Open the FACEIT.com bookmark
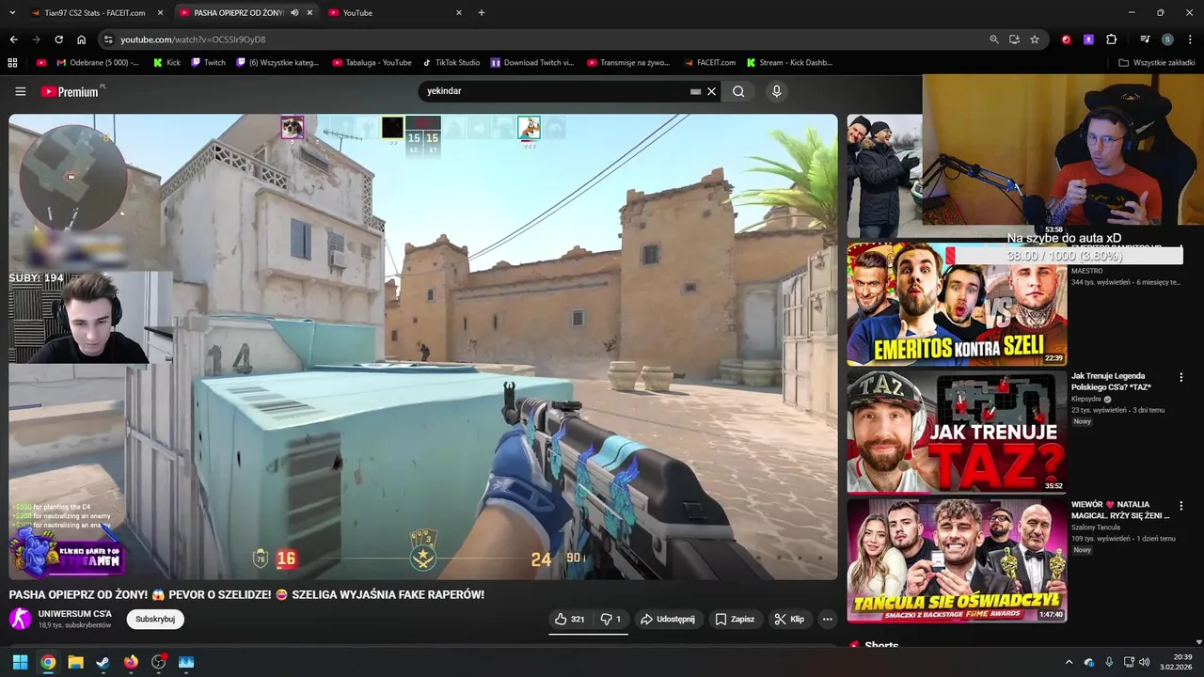The image size is (1204, 677). point(709,63)
